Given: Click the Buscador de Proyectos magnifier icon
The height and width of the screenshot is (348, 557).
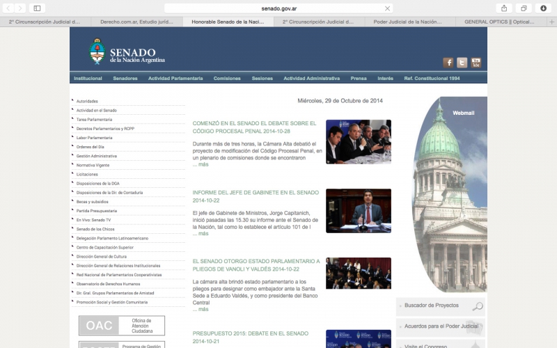Looking at the screenshot, I should [x=478, y=306].
